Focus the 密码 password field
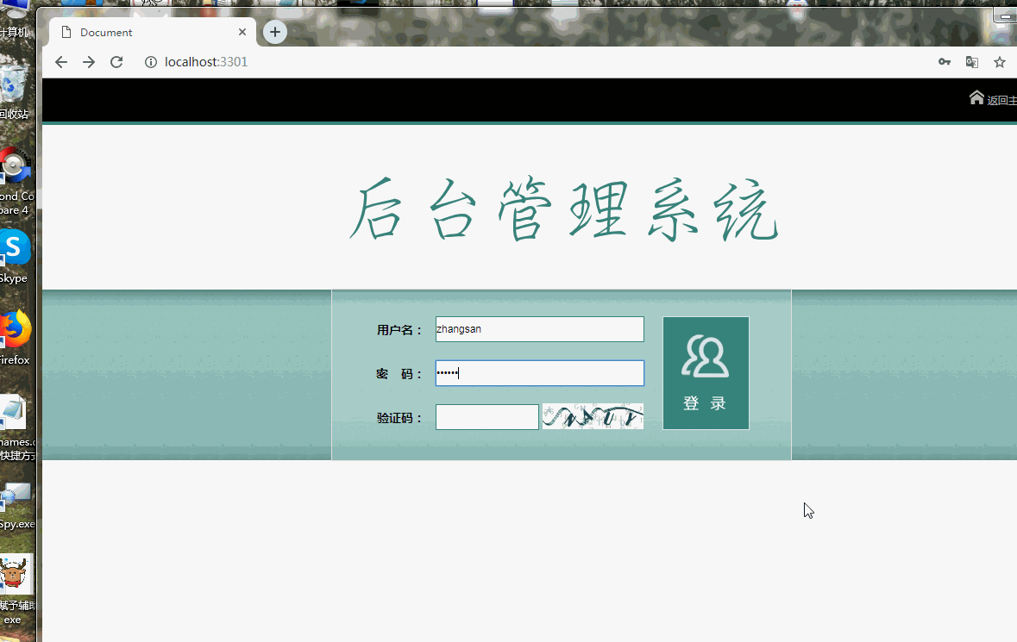Viewport: 1017px width, 642px height. tap(540, 373)
